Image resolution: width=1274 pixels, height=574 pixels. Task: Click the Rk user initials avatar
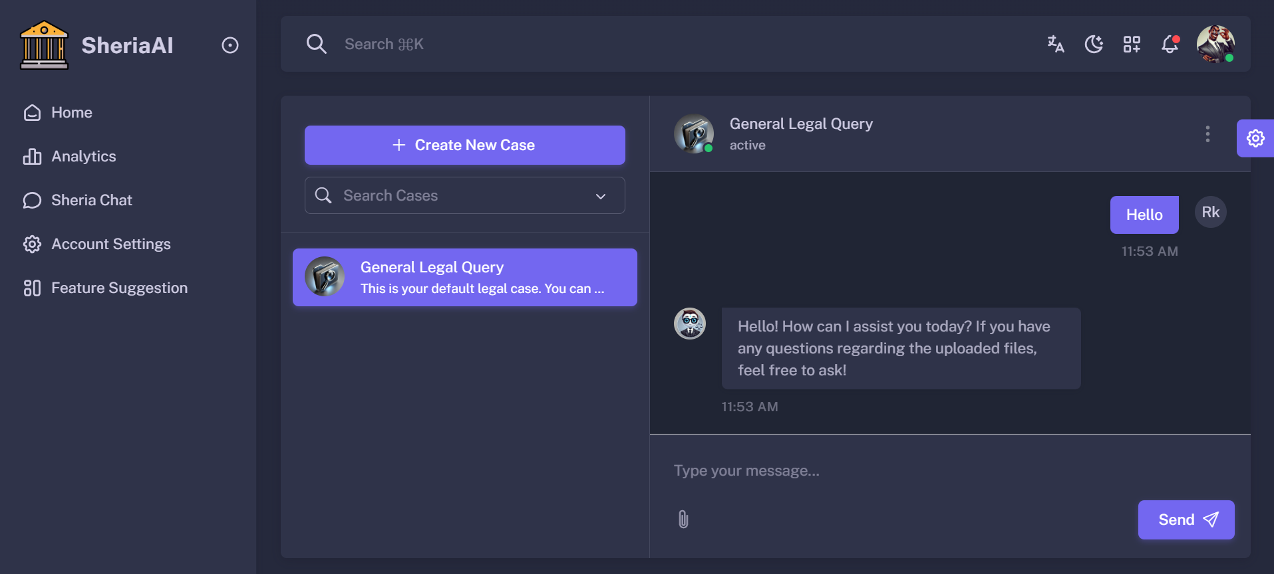tap(1211, 212)
